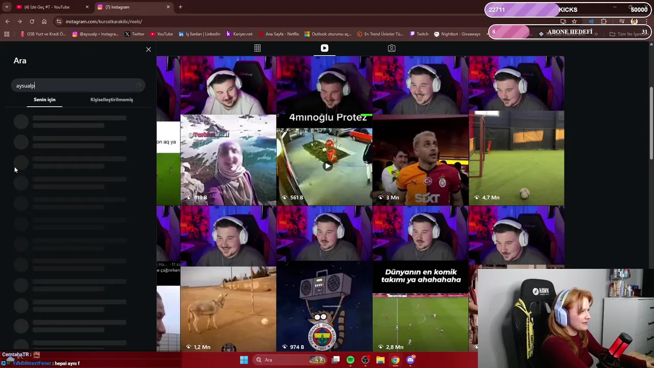The image size is (654, 368).
Task: Open Google Chrome from the taskbar
Action: pyautogui.click(x=395, y=360)
